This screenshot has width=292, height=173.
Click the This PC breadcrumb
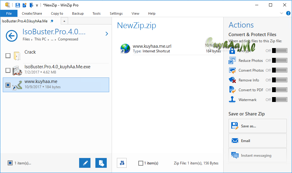tap(40, 39)
